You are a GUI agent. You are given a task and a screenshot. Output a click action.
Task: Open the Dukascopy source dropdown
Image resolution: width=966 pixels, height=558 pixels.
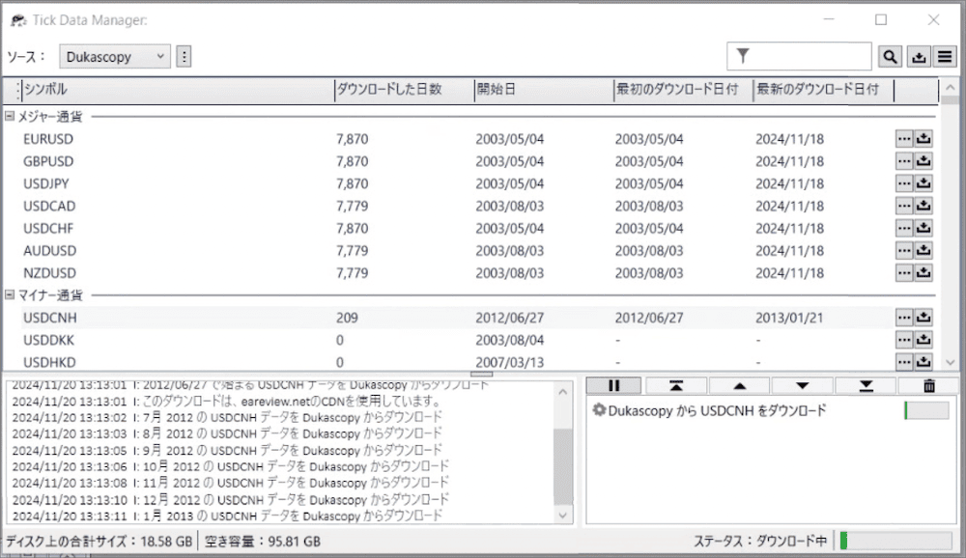[115, 57]
